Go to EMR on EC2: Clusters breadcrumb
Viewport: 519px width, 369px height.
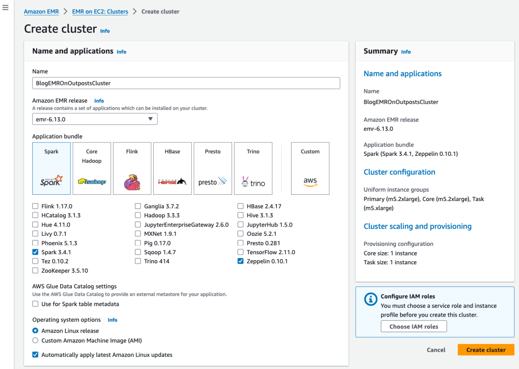(x=100, y=11)
